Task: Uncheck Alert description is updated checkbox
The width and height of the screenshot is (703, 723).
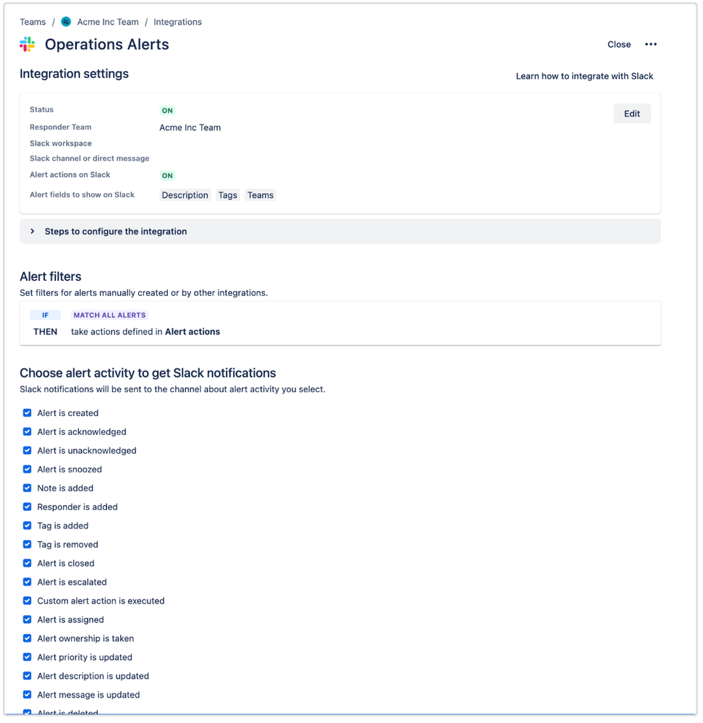Action: click(28, 676)
